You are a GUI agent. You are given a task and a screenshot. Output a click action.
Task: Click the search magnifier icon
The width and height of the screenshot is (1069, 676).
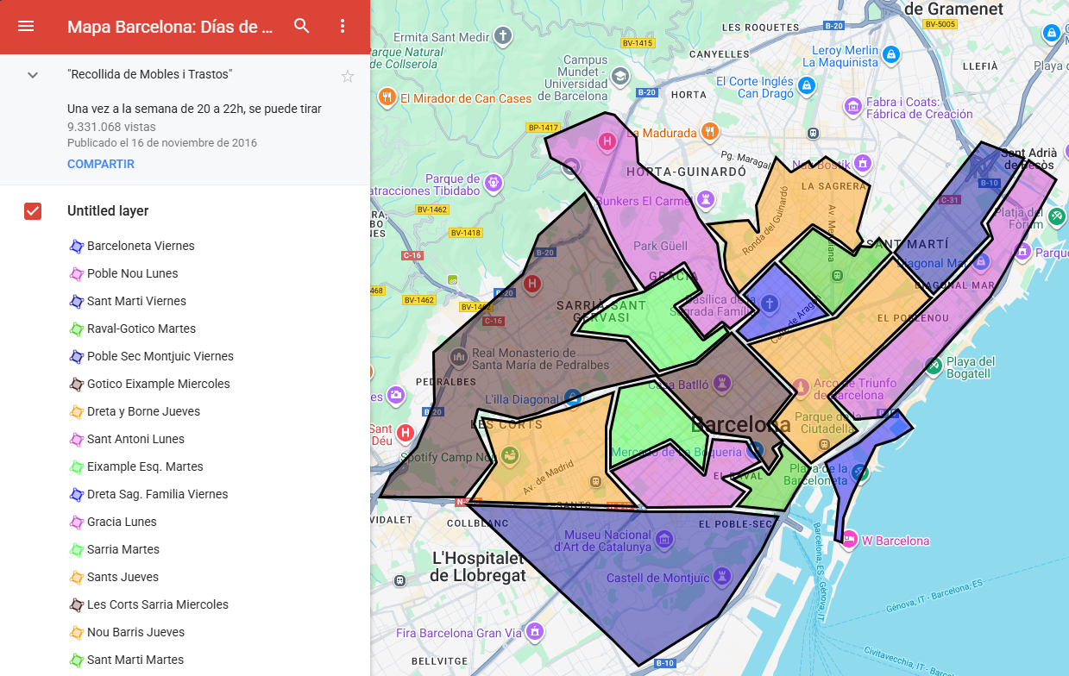pos(301,26)
